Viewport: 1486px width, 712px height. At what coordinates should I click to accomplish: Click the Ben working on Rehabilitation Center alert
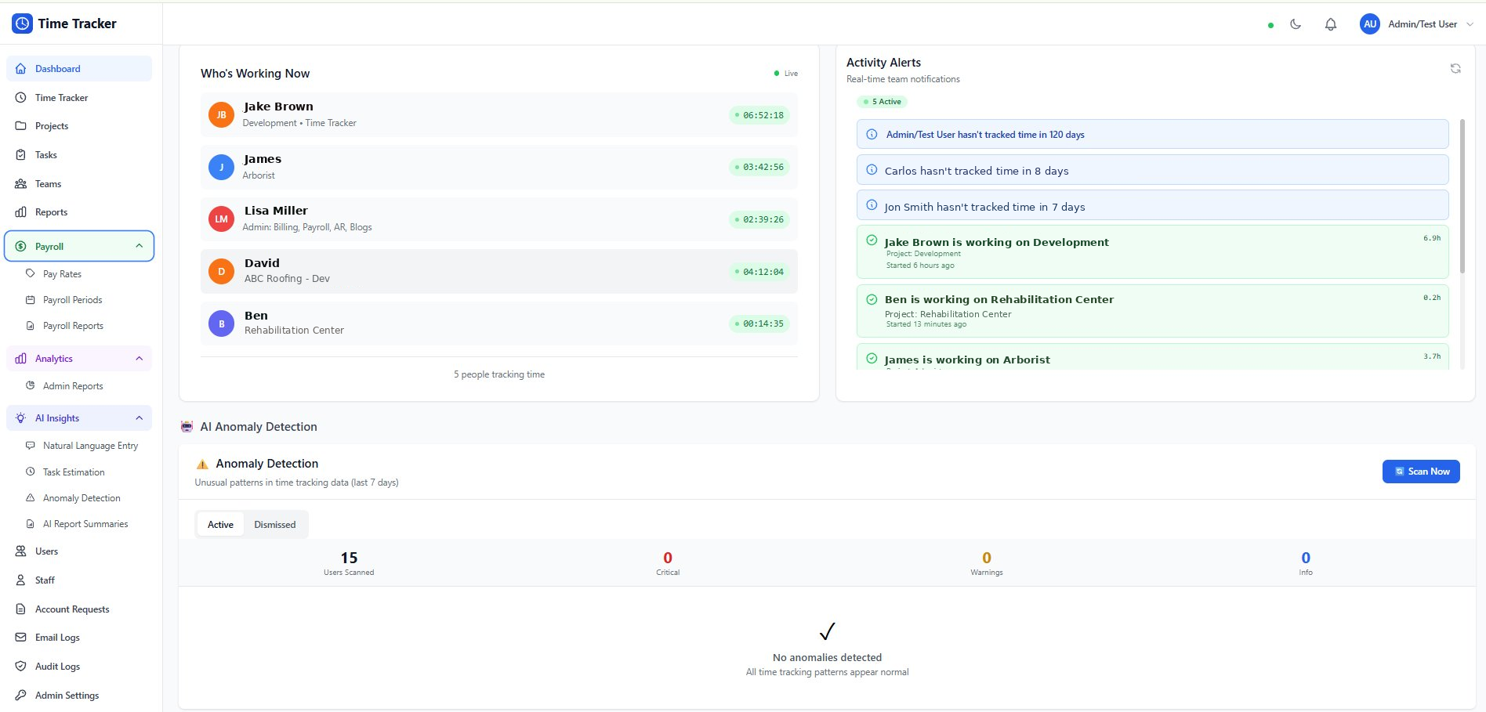point(1152,311)
